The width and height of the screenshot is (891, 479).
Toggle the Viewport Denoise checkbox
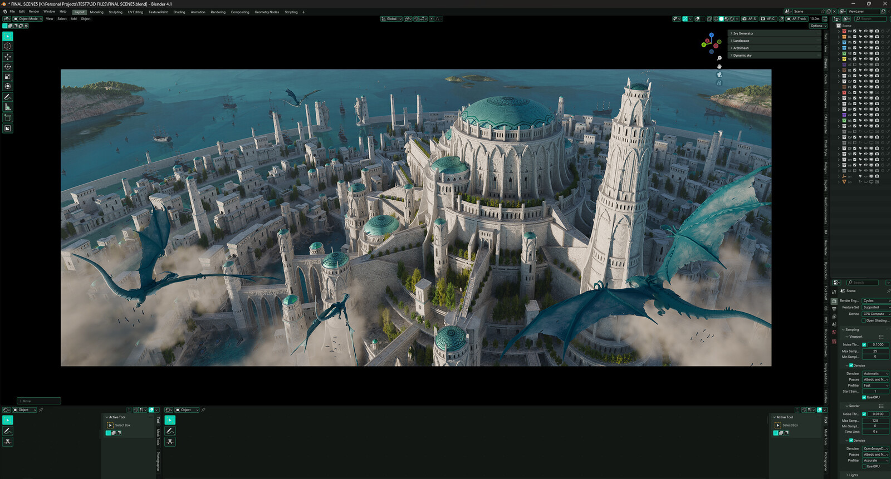coord(851,366)
